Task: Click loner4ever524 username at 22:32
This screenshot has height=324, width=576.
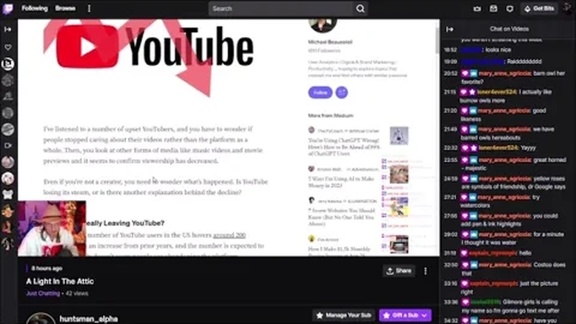Action: coord(497,148)
